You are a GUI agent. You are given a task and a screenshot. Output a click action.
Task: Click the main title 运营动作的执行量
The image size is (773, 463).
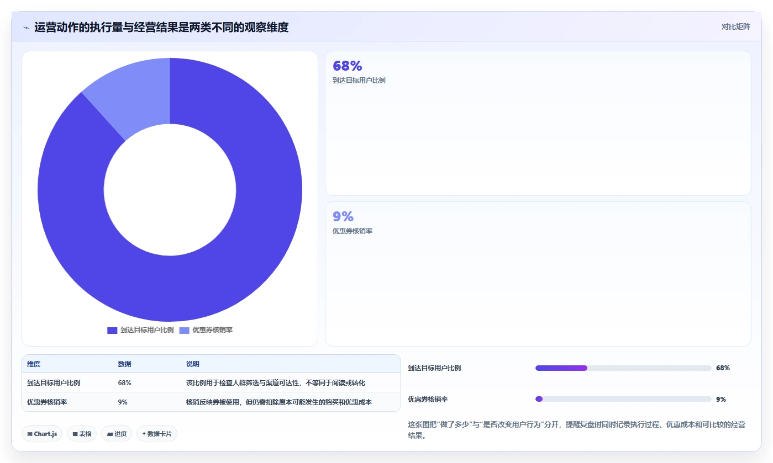coord(161,27)
